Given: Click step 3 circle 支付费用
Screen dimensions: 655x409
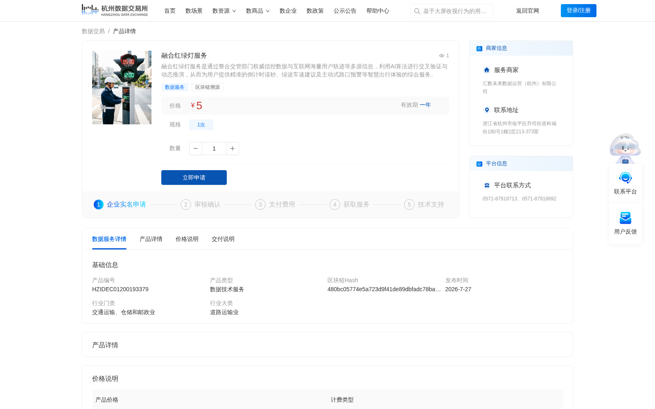Looking at the screenshot, I should point(260,204).
